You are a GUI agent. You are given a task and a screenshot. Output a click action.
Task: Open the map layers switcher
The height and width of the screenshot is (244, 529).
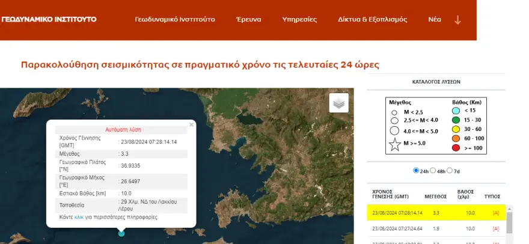(339, 103)
